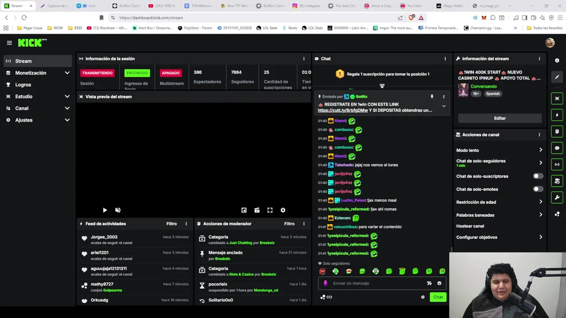The height and width of the screenshot is (318, 566).
Task: Open chat settings gear icon
Action: click(423, 297)
